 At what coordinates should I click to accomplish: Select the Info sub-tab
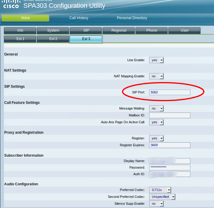[x=20, y=30]
